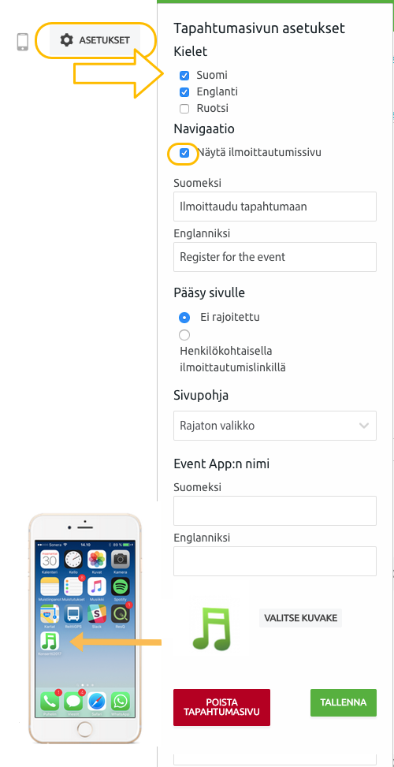Viewport: 394px width, 767px height.
Task: Tap the Safari icon in phone dock
Action: tap(96, 702)
